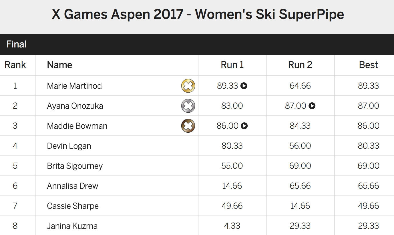Click the gold medal icon
394x235 pixels.
[188, 86]
